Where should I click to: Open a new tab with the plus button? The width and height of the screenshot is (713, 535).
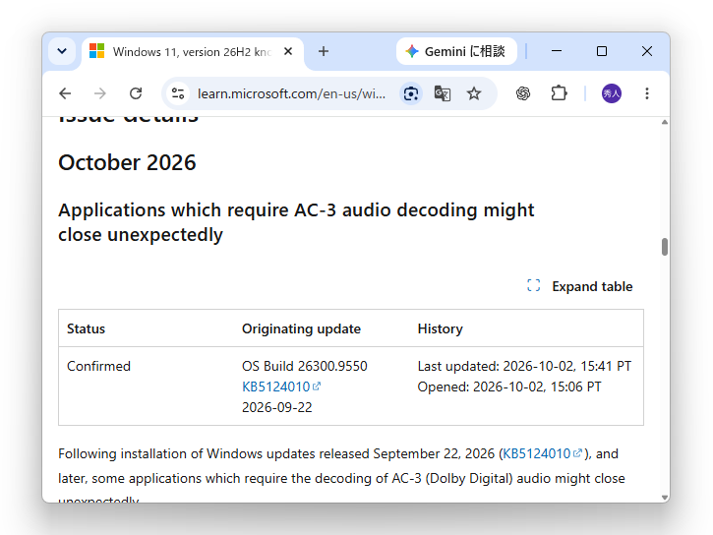(324, 51)
